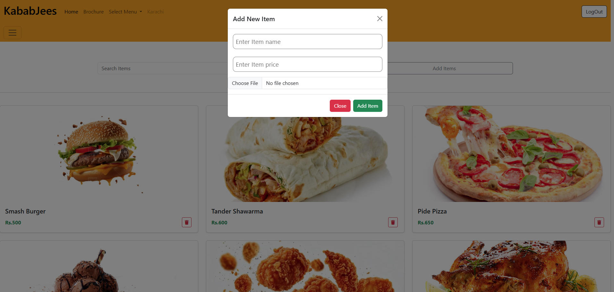
Task: Click the Search Items field
Action: point(163,68)
